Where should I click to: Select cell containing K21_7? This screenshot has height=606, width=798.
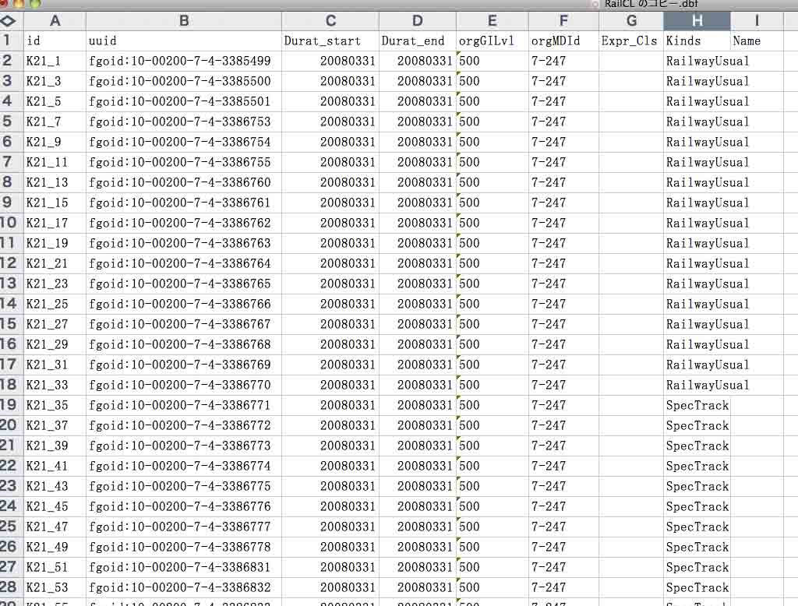coord(55,122)
